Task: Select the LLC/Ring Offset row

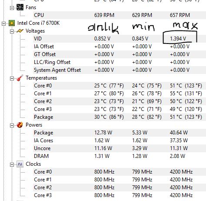Action: [120, 62]
